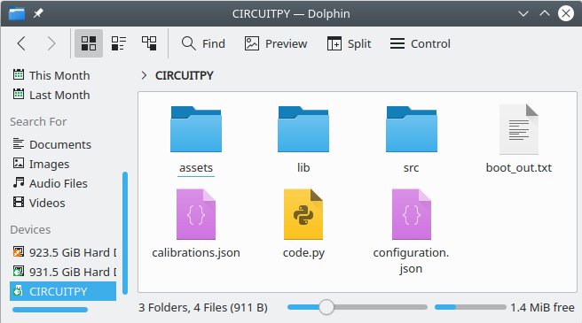
Task: Search for Audio Files in sidebar
Action: 63,183
